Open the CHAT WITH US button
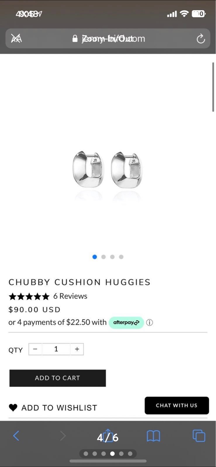Image resolution: width=216 pixels, height=467 pixels. click(177, 405)
